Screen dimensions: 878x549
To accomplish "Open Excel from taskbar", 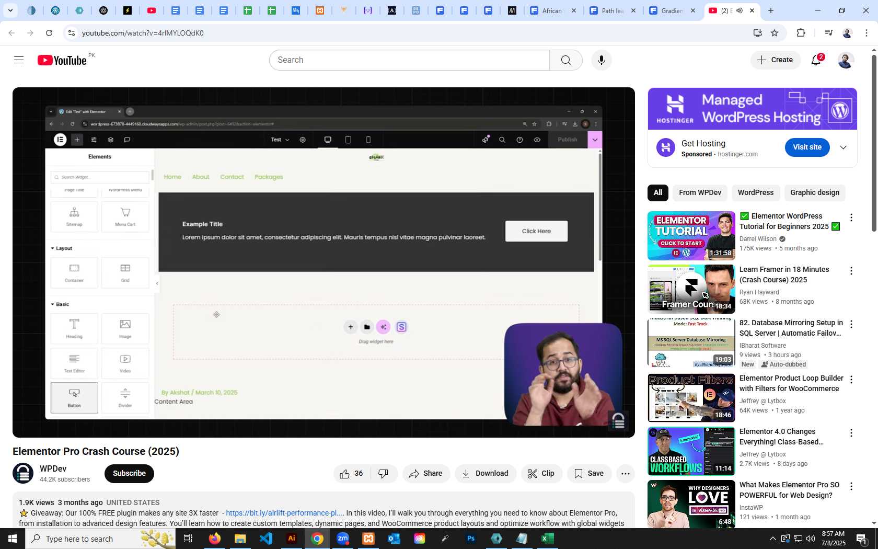I will [x=548, y=539].
